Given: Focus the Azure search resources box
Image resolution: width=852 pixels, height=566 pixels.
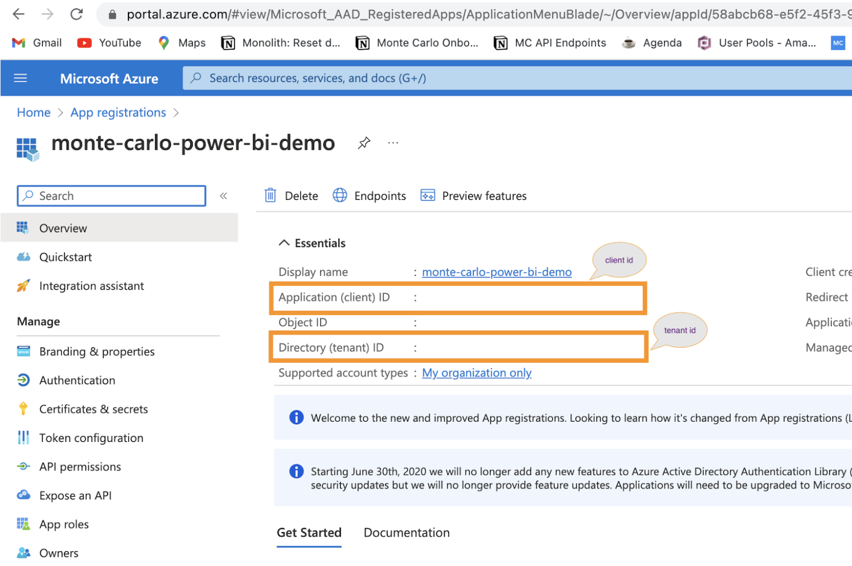Looking at the screenshot, I should (x=517, y=78).
